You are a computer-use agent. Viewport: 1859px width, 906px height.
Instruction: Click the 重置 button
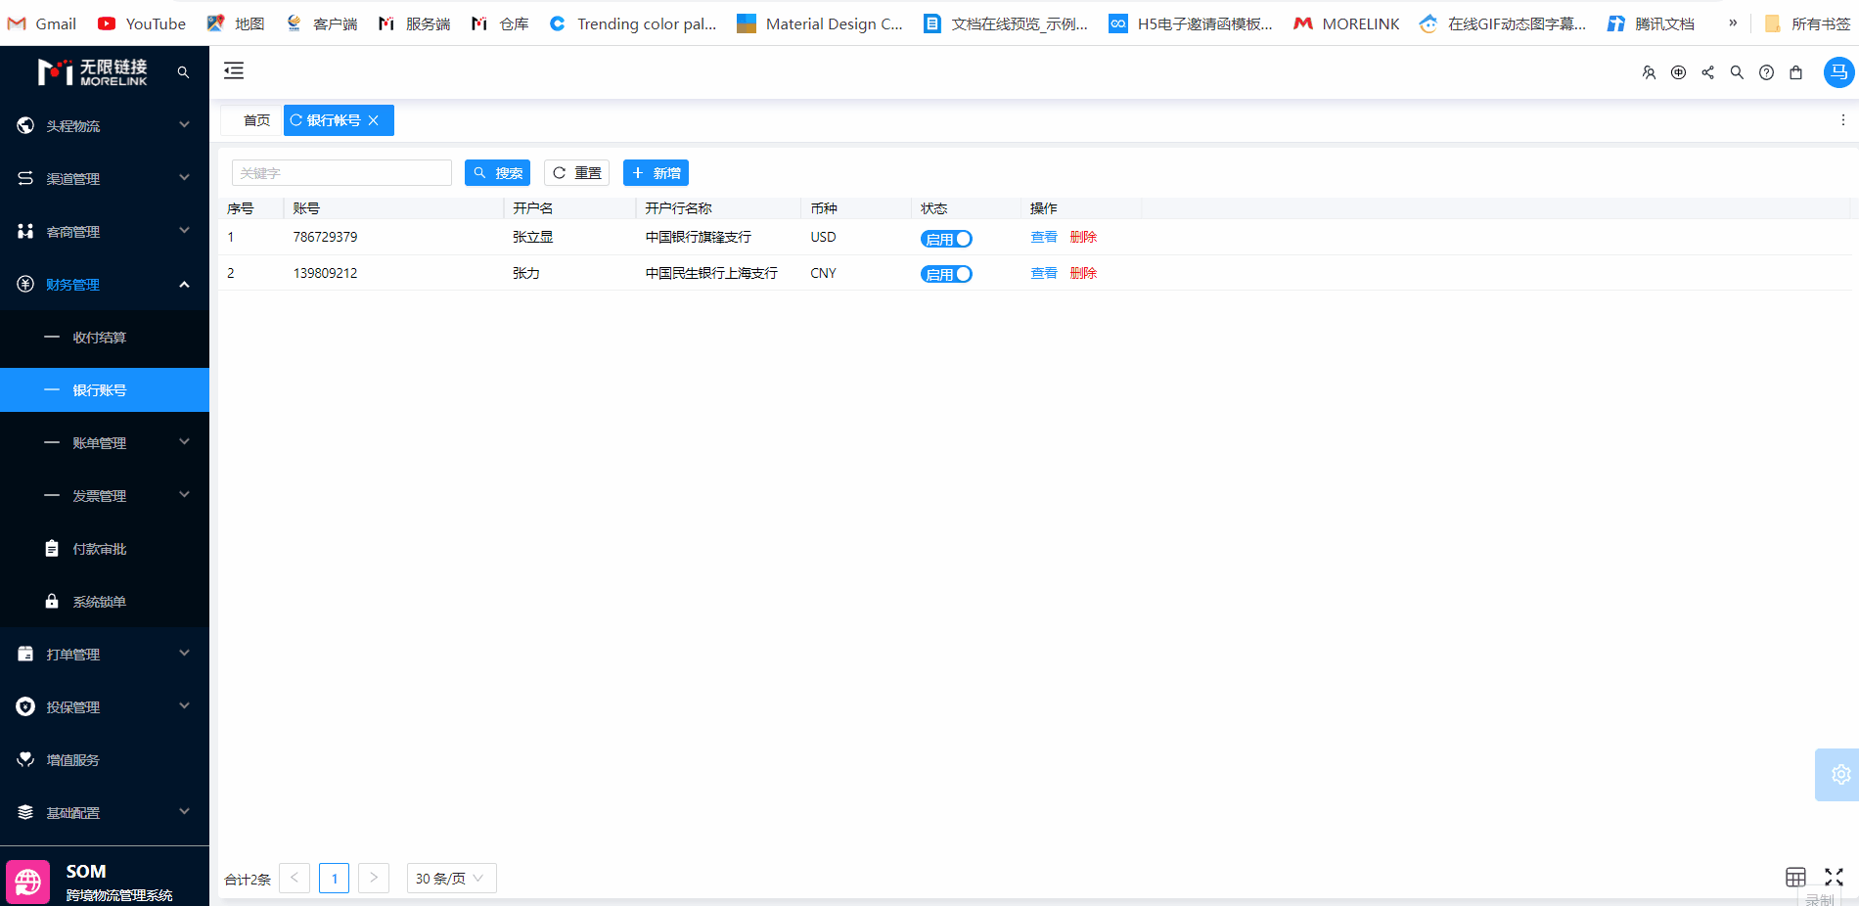[576, 173]
